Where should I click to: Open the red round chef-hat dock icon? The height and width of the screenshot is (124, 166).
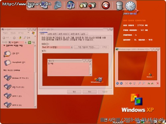(106, 5)
